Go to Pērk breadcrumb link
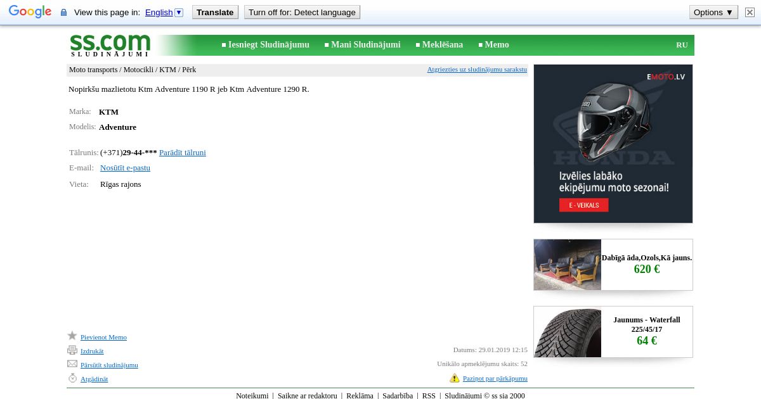Viewport: 761px width, 399px height. point(189,70)
